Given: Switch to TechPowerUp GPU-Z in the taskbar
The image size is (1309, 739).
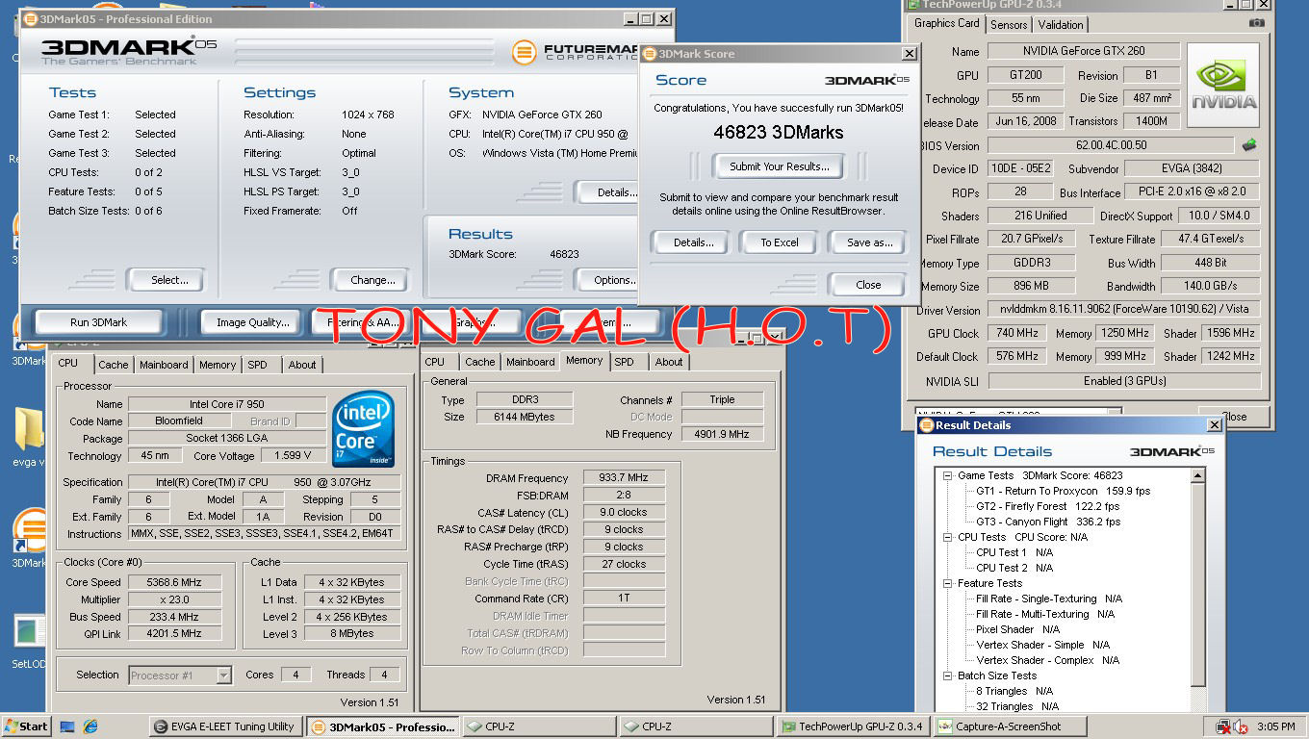Looking at the screenshot, I should tap(853, 726).
